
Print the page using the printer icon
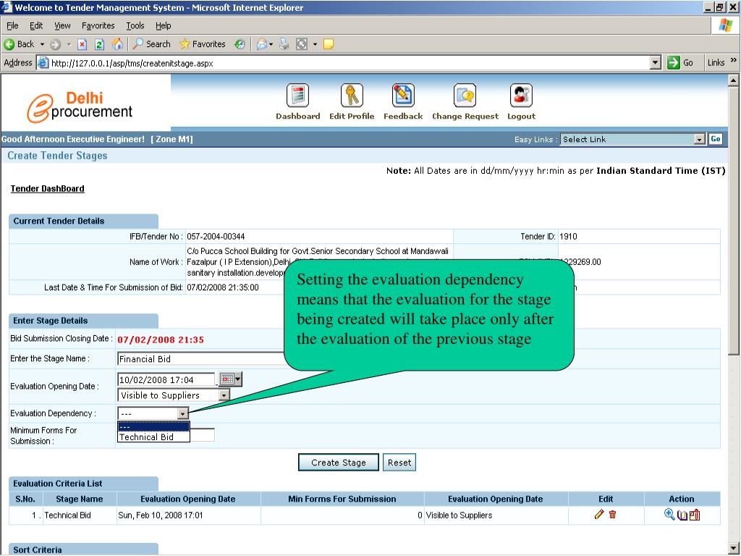point(284,44)
